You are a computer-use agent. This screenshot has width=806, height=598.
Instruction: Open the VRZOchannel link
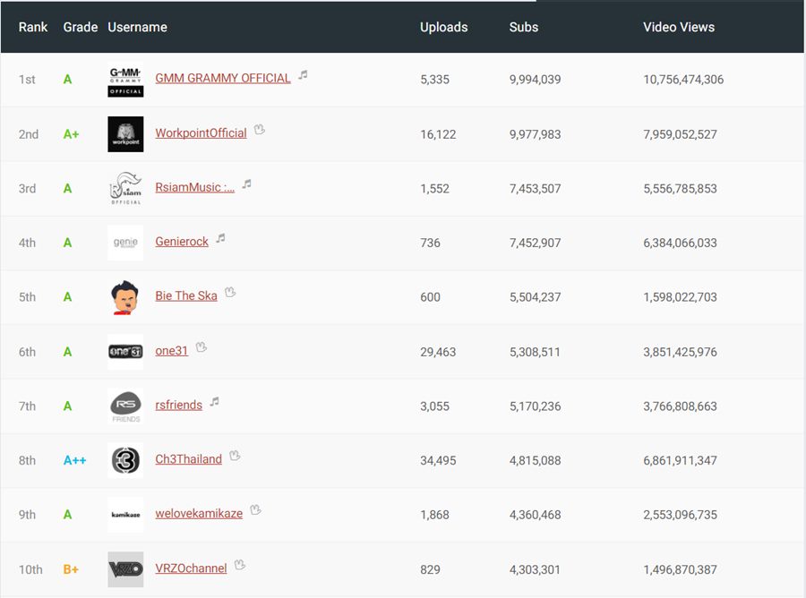click(192, 568)
